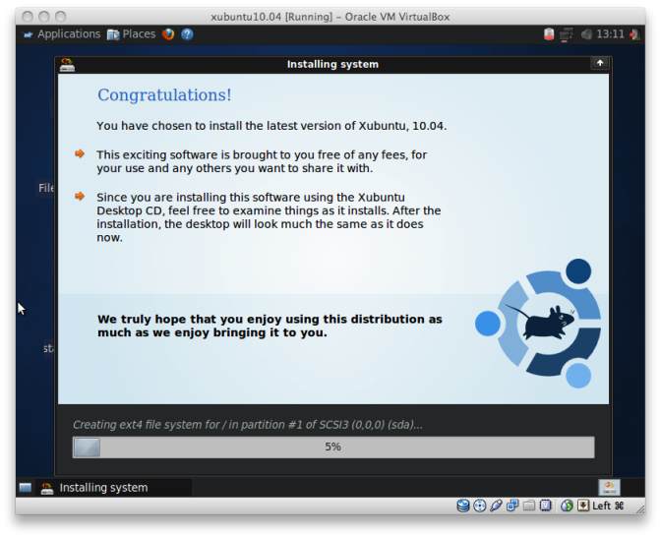The height and width of the screenshot is (537, 660).
Task: Open installer window menu icon in title bar
Action: click(67, 64)
